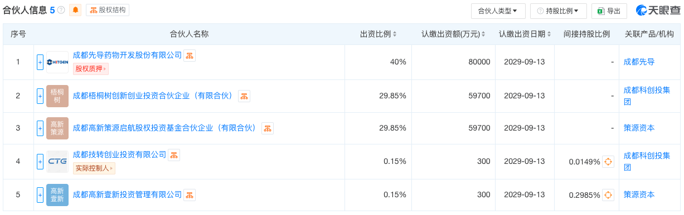This screenshot has height=215, width=684.
Task: Expand the 成都技转创业投资 row plus icon
Action: [x=40, y=162]
